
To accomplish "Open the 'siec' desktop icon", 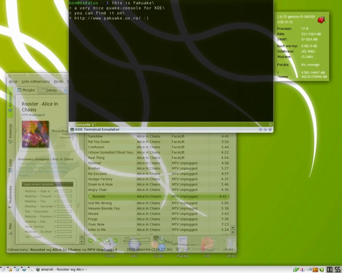I will click(x=134, y=249).
